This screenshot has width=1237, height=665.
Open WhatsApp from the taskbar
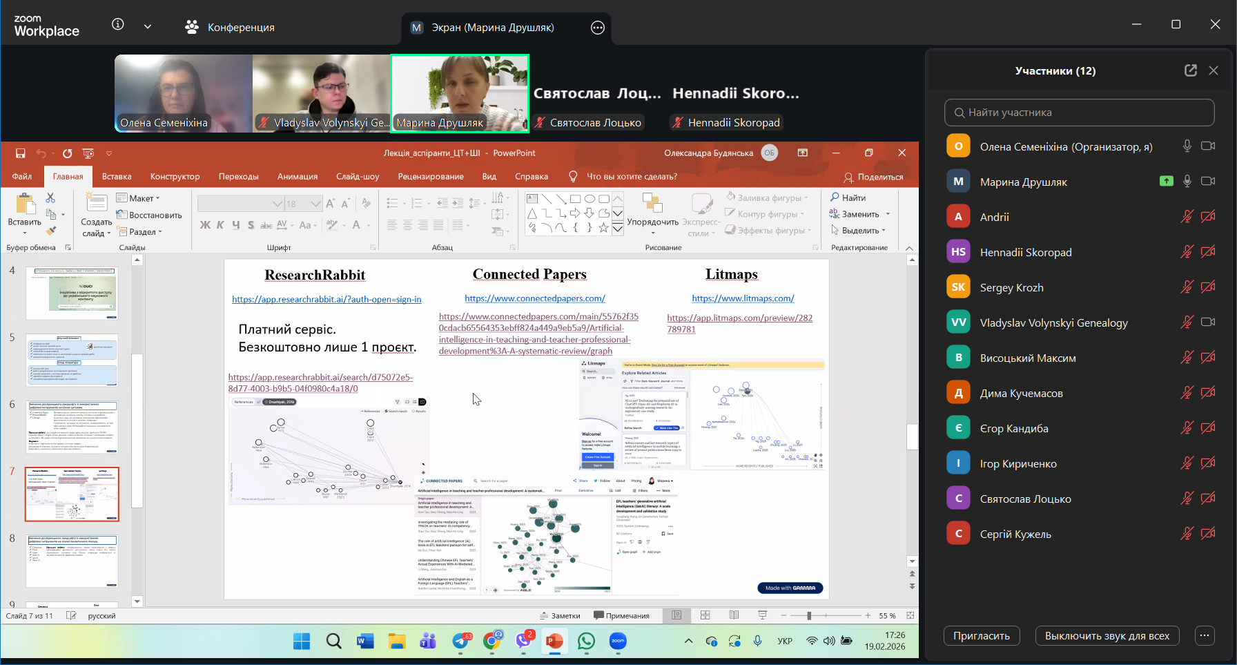click(x=586, y=642)
